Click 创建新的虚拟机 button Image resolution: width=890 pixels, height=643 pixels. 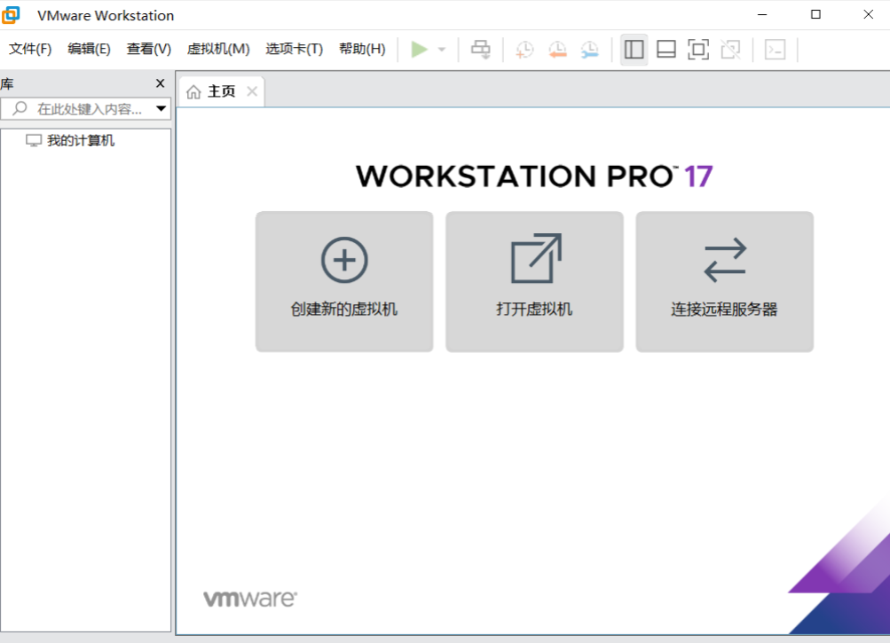tap(344, 281)
